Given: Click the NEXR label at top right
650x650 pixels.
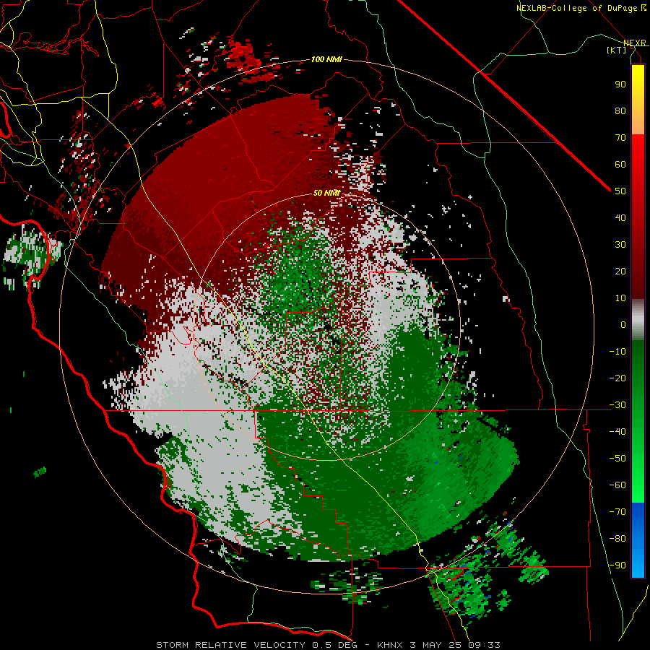Looking at the screenshot, I should (635, 43).
